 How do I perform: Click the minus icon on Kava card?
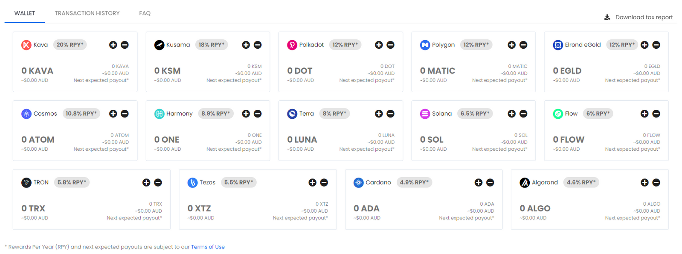(125, 45)
